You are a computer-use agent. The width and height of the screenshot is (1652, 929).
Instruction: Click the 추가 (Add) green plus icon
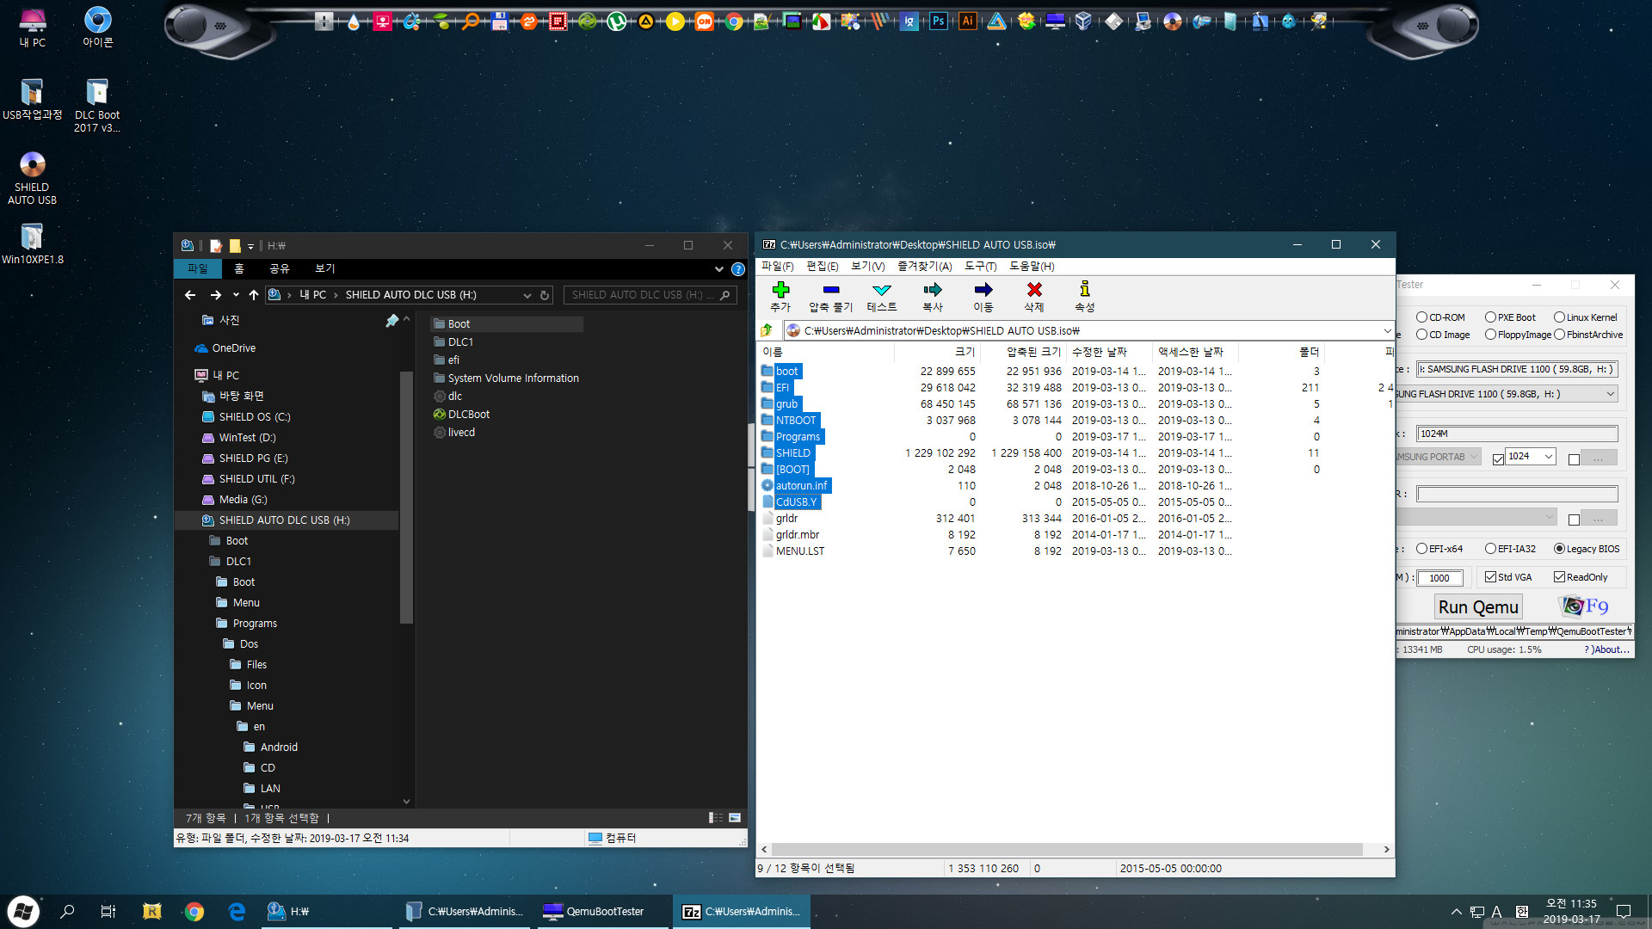tap(780, 290)
